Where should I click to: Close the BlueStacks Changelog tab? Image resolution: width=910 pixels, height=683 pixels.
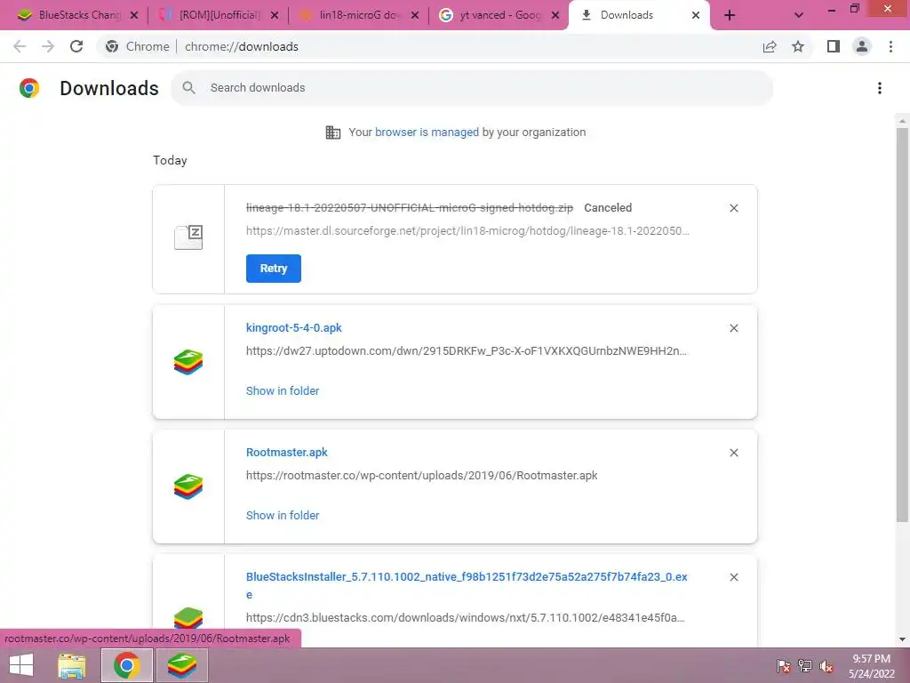coord(134,15)
